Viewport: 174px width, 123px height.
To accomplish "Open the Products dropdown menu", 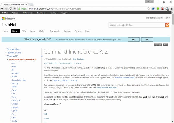I will pos(15,13).
